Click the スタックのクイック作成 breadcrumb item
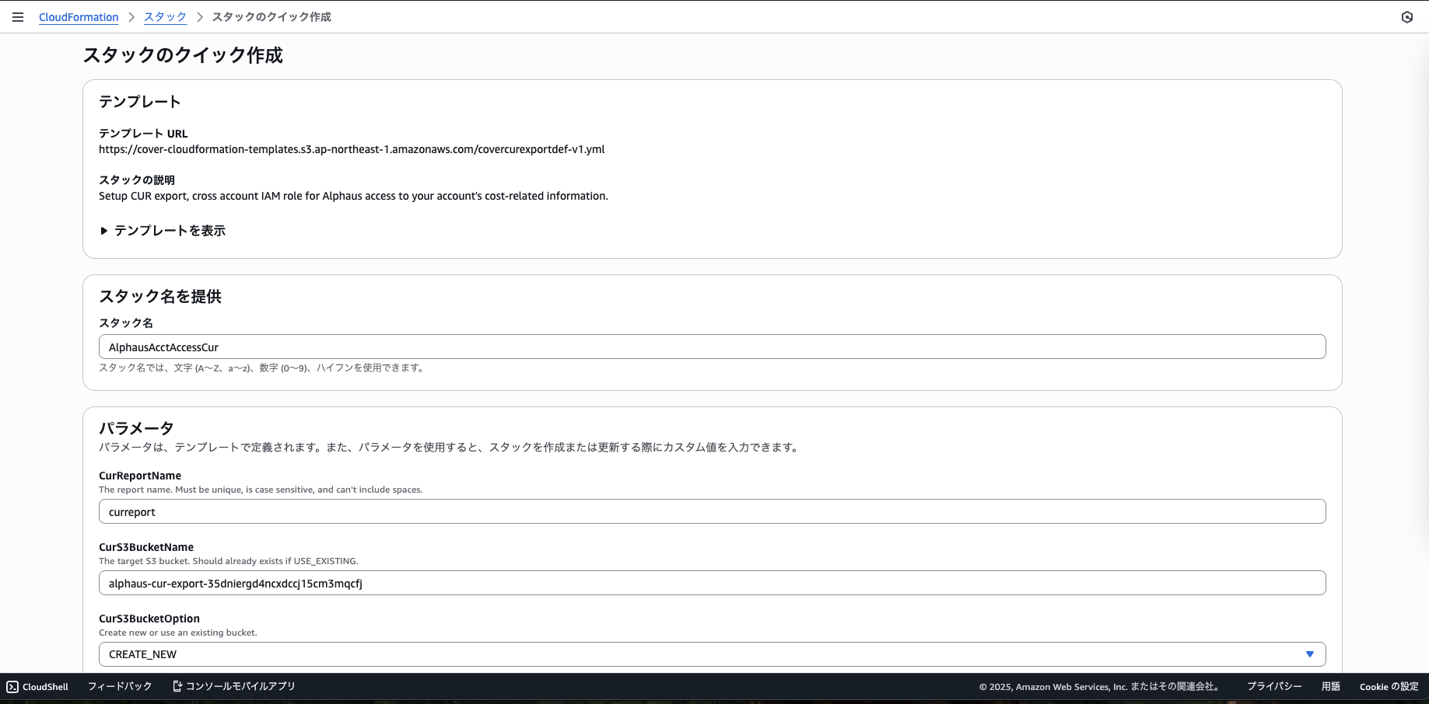Screen dimensions: 1429x704 (271, 17)
